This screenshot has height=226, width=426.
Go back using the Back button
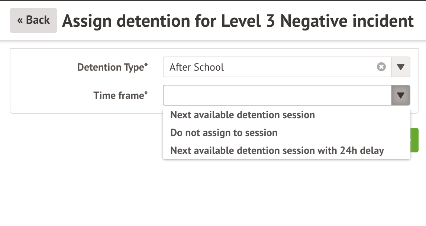click(33, 20)
